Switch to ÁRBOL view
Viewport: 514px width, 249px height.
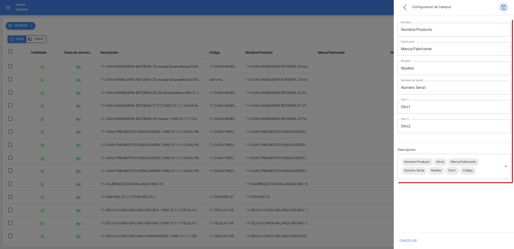pos(36,39)
